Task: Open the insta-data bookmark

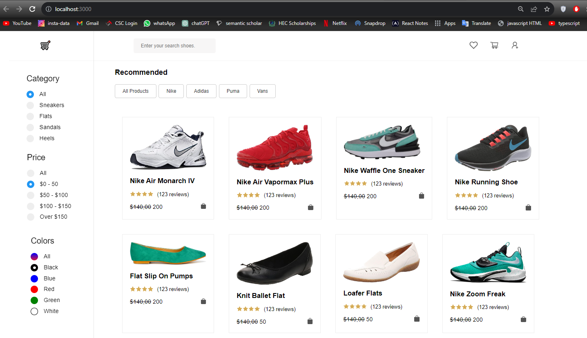Action: (54, 23)
